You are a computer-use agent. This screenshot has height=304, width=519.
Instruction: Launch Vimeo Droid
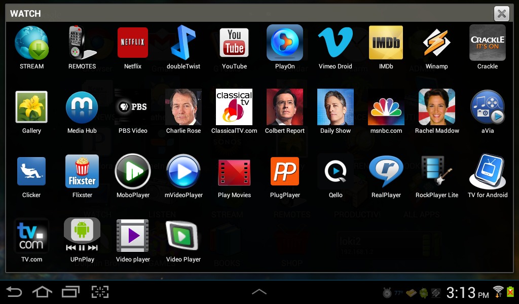tap(336, 43)
